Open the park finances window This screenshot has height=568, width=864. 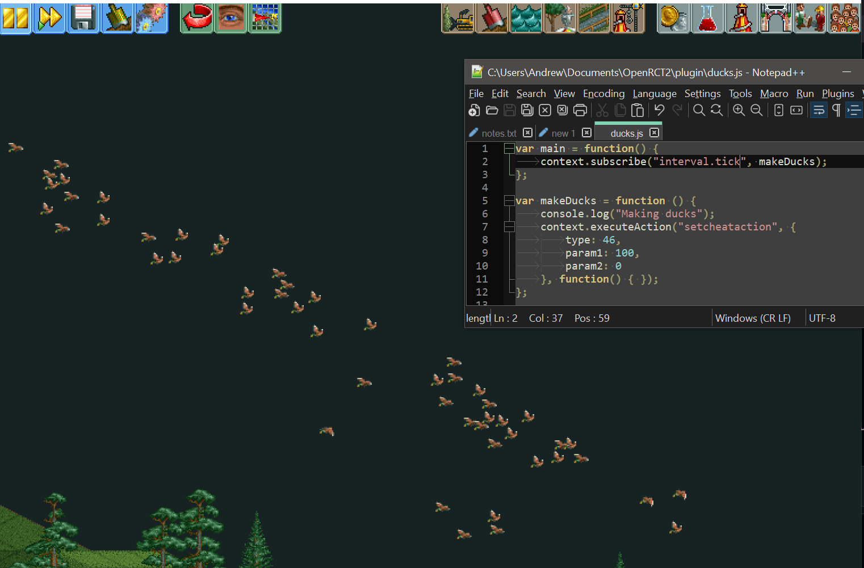point(673,18)
